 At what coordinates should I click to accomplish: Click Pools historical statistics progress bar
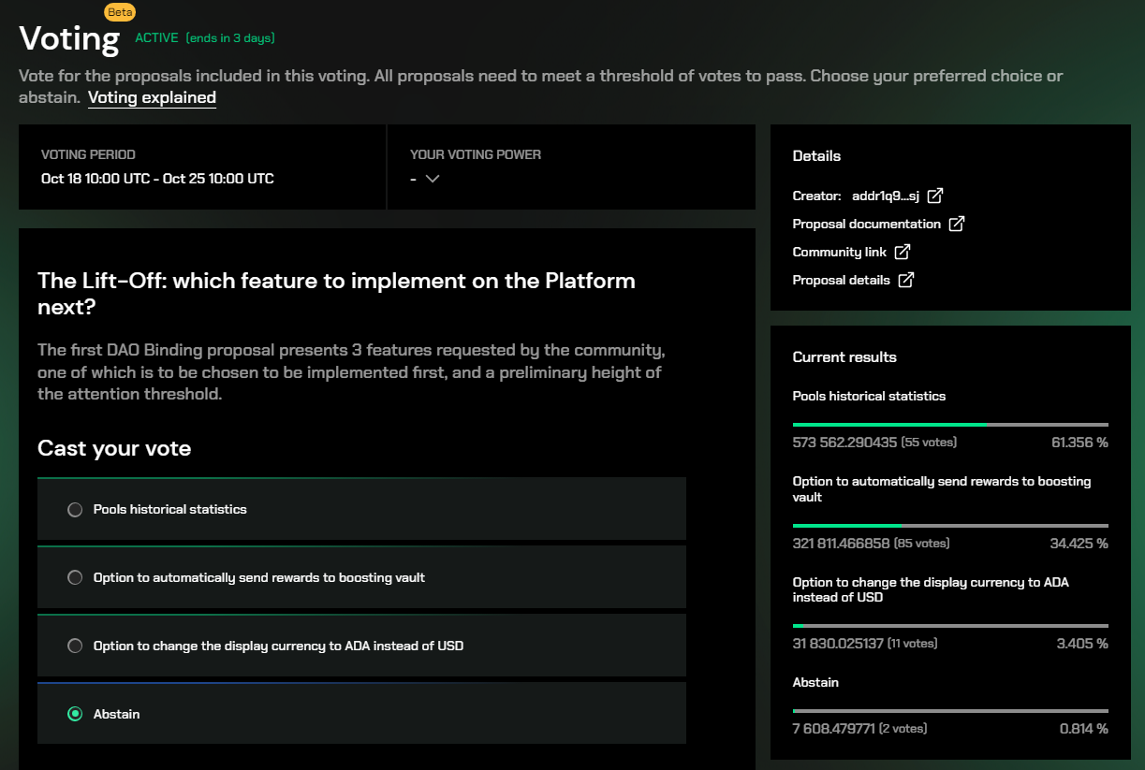point(950,425)
